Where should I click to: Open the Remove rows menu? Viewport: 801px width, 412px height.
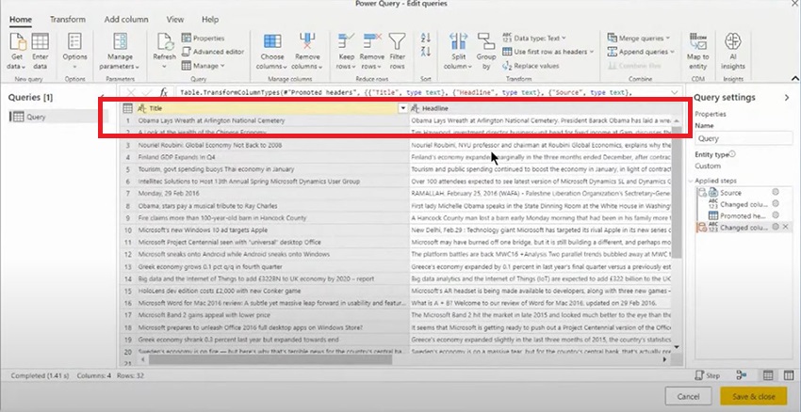[x=372, y=52]
